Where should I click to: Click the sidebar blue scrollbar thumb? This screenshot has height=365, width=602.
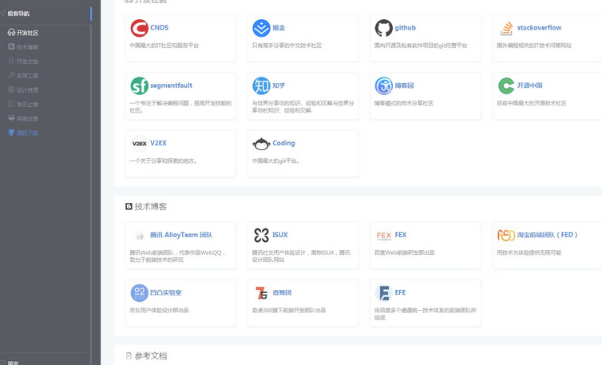point(91,14)
